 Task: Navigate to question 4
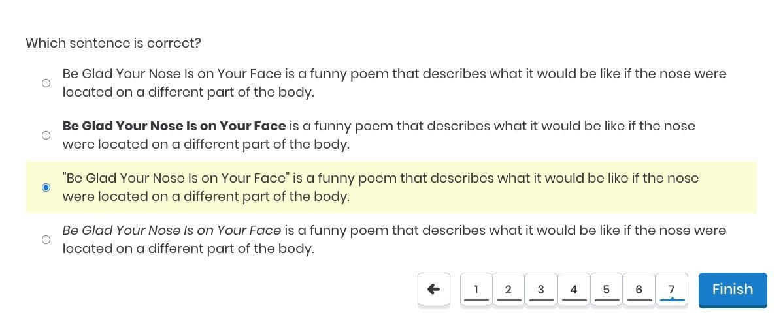[x=574, y=289]
